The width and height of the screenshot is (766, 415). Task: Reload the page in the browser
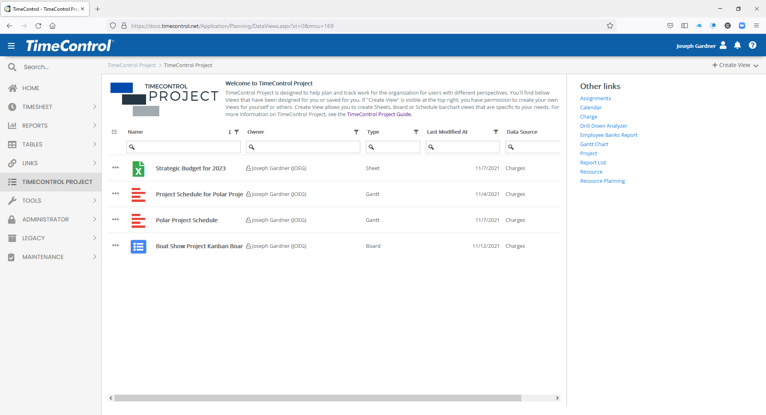[x=38, y=26]
